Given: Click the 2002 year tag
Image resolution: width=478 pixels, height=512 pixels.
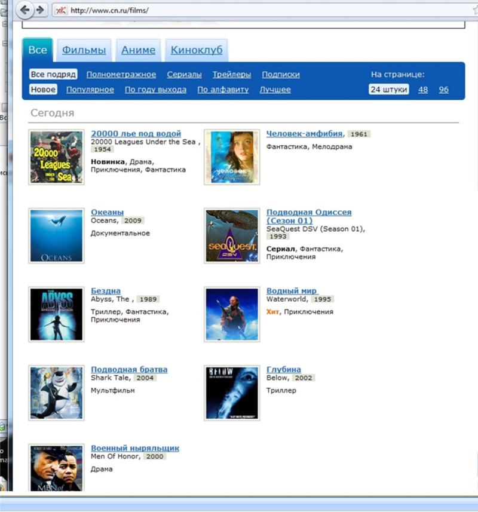Looking at the screenshot, I should click(x=304, y=378).
